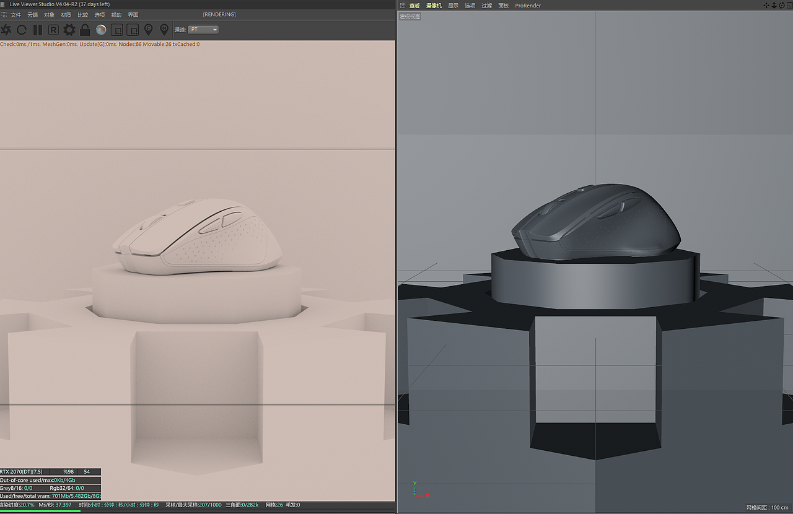Open the 面板 menu in the viewport
This screenshot has width=793, height=514.
[x=504, y=6]
